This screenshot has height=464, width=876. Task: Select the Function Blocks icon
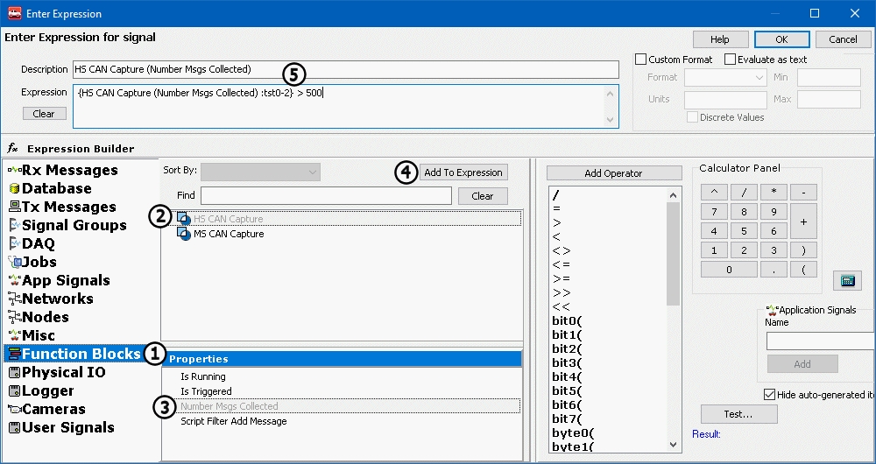point(13,354)
